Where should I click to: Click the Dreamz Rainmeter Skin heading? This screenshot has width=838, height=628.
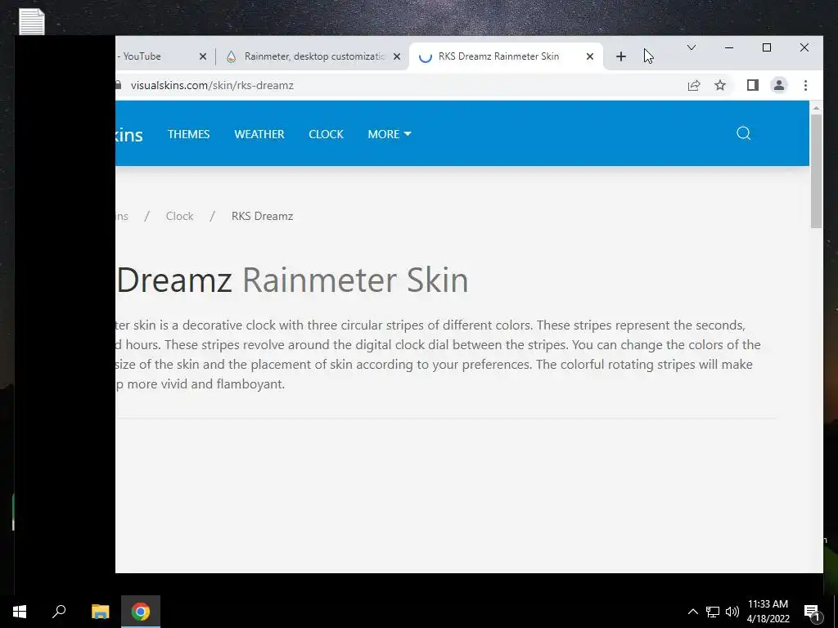point(292,280)
